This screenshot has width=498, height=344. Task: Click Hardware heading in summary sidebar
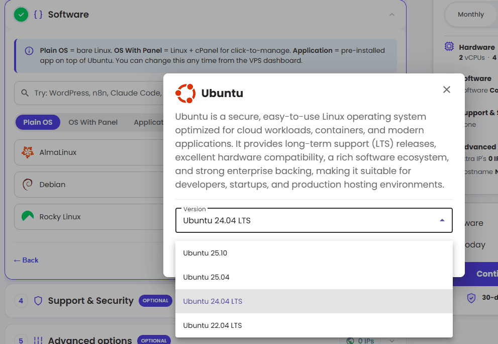(x=477, y=47)
